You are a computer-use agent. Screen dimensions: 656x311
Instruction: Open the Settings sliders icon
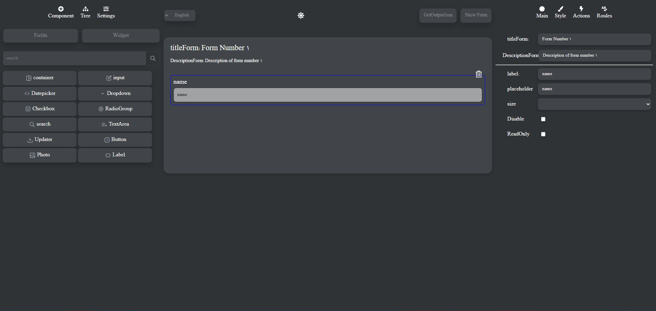pyautogui.click(x=106, y=9)
